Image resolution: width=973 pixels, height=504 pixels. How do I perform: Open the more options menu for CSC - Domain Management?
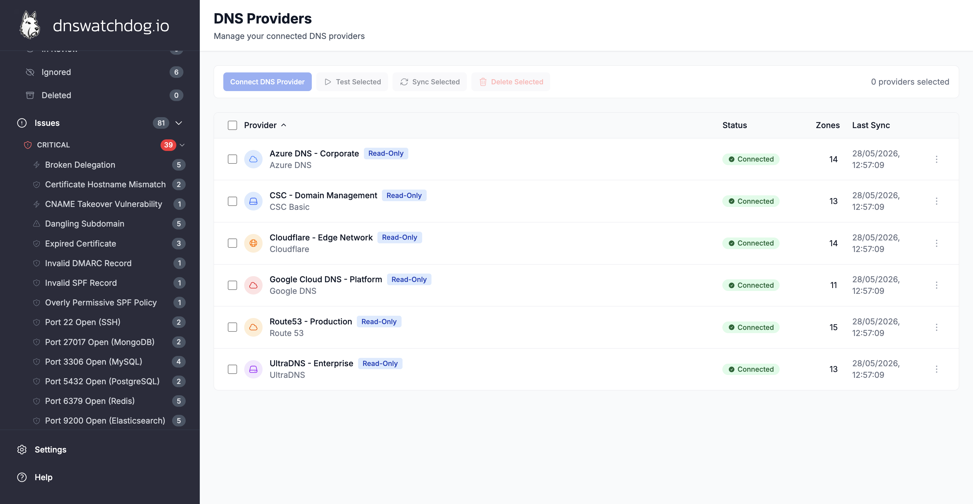(x=936, y=201)
